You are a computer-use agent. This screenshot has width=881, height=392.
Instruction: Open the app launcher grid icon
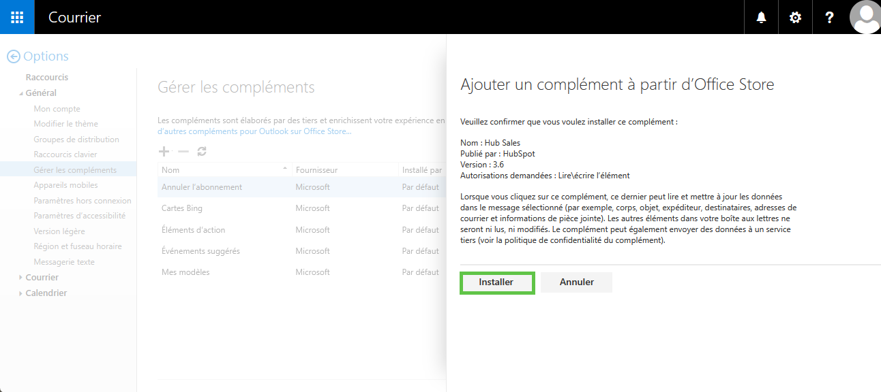point(17,17)
